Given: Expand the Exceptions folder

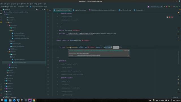Looking at the screenshot, I should [6, 20].
